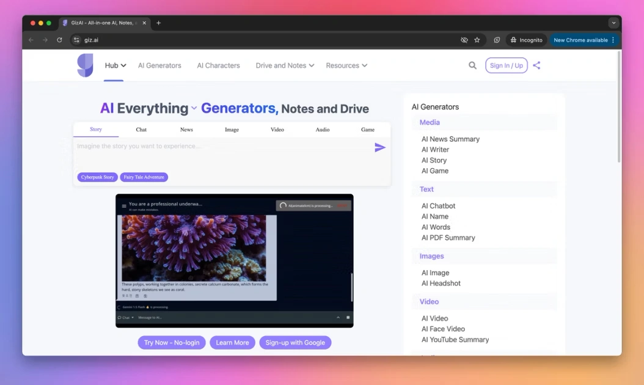Submit the story prompt with the send arrow
Image resolution: width=644 pixels, height=385 pixels.
pyautogui.click(x=380, y=147)
